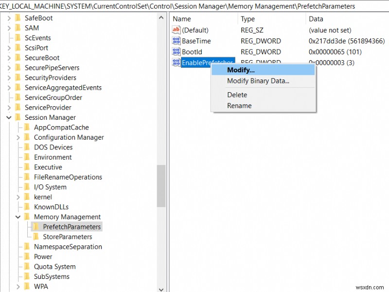Click the (Default) string value icon
Image resolution: width=389 pixels, height=292 pixels.
(176, 30)
